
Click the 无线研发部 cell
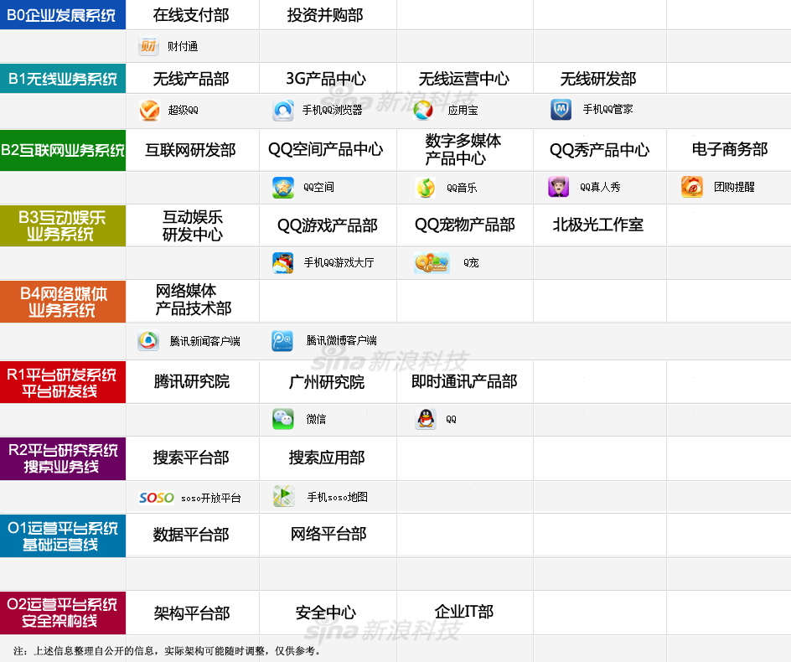tap(599, 78)
